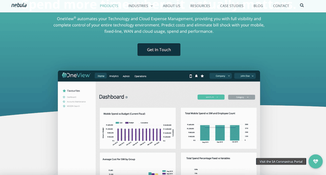Open MSISDN Search in Favourites sidebar

click(x=73, y=106)
